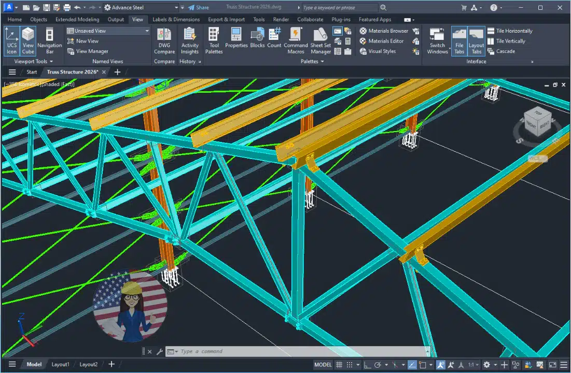Open the DWG Compare tool
Image resolution: width=571 pixels, height=373 pixels.
point(164,41)
